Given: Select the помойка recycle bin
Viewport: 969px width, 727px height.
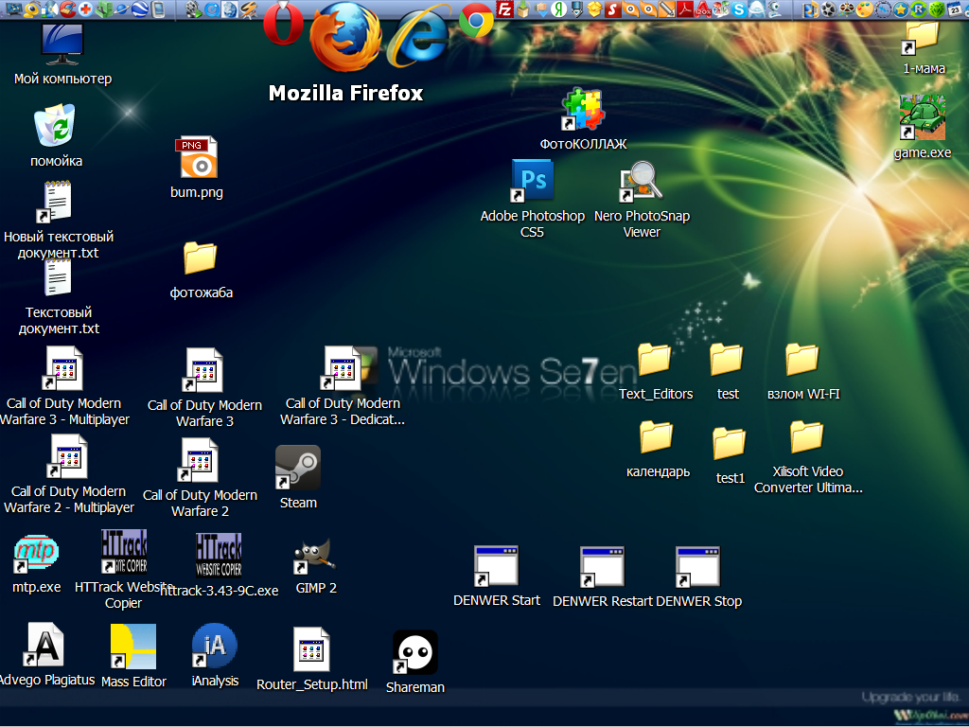Looking at the screenshot, I should coord(56,127).
